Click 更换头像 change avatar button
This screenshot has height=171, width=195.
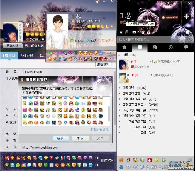coord(13,46)
